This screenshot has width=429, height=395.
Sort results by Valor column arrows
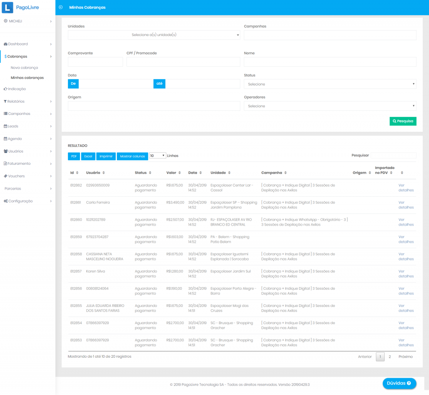(x=179, y=173)
